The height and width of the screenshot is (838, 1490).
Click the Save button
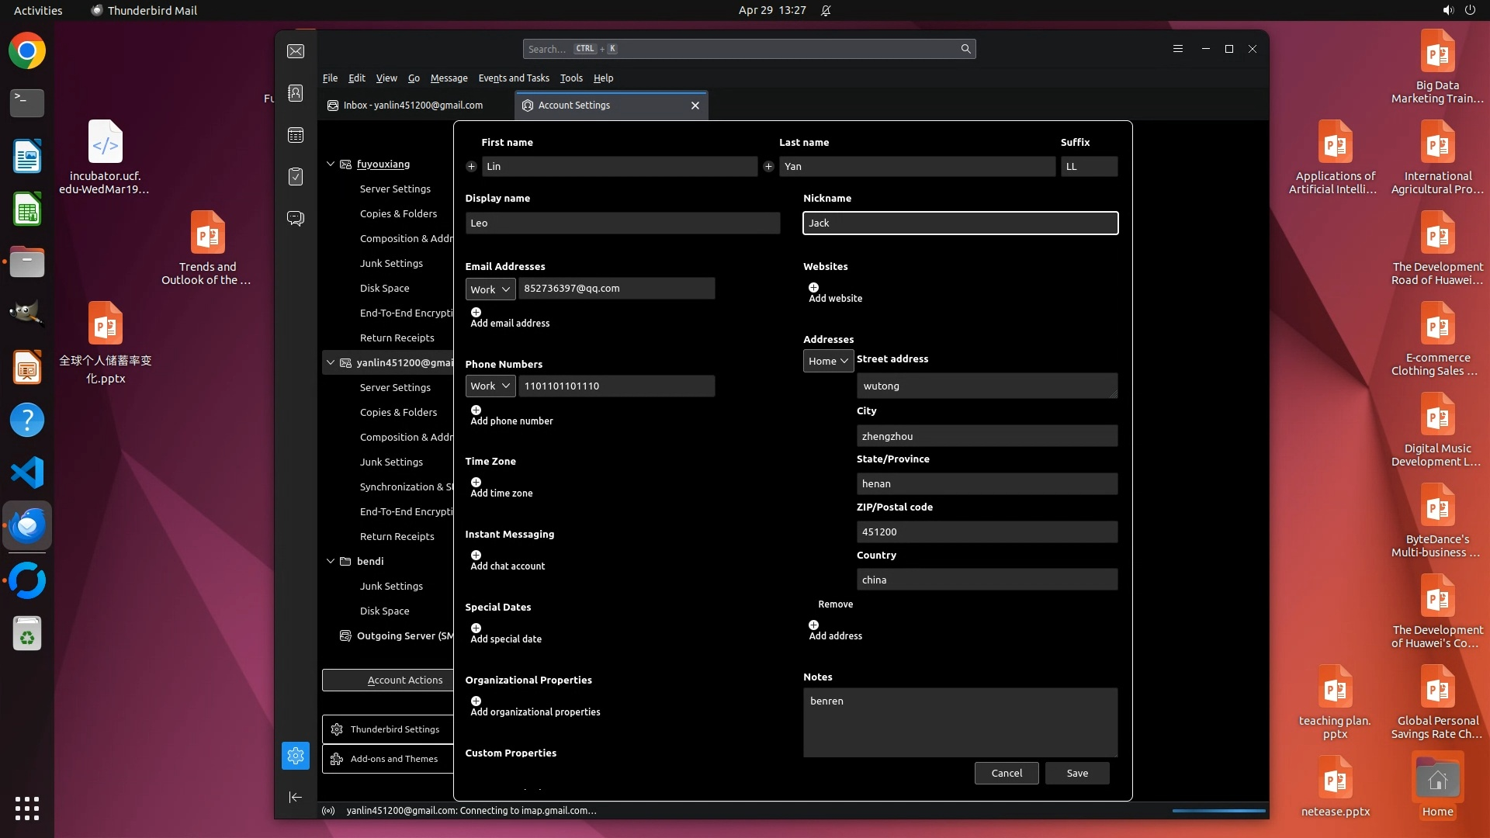click(x=1076, y=773)
